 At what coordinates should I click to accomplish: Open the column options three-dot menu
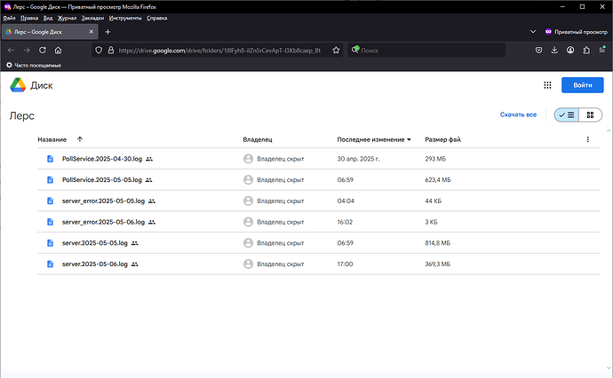click(587, 139)
